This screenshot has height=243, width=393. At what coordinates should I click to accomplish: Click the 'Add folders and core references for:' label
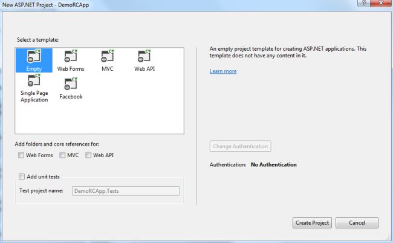(57, 144)
